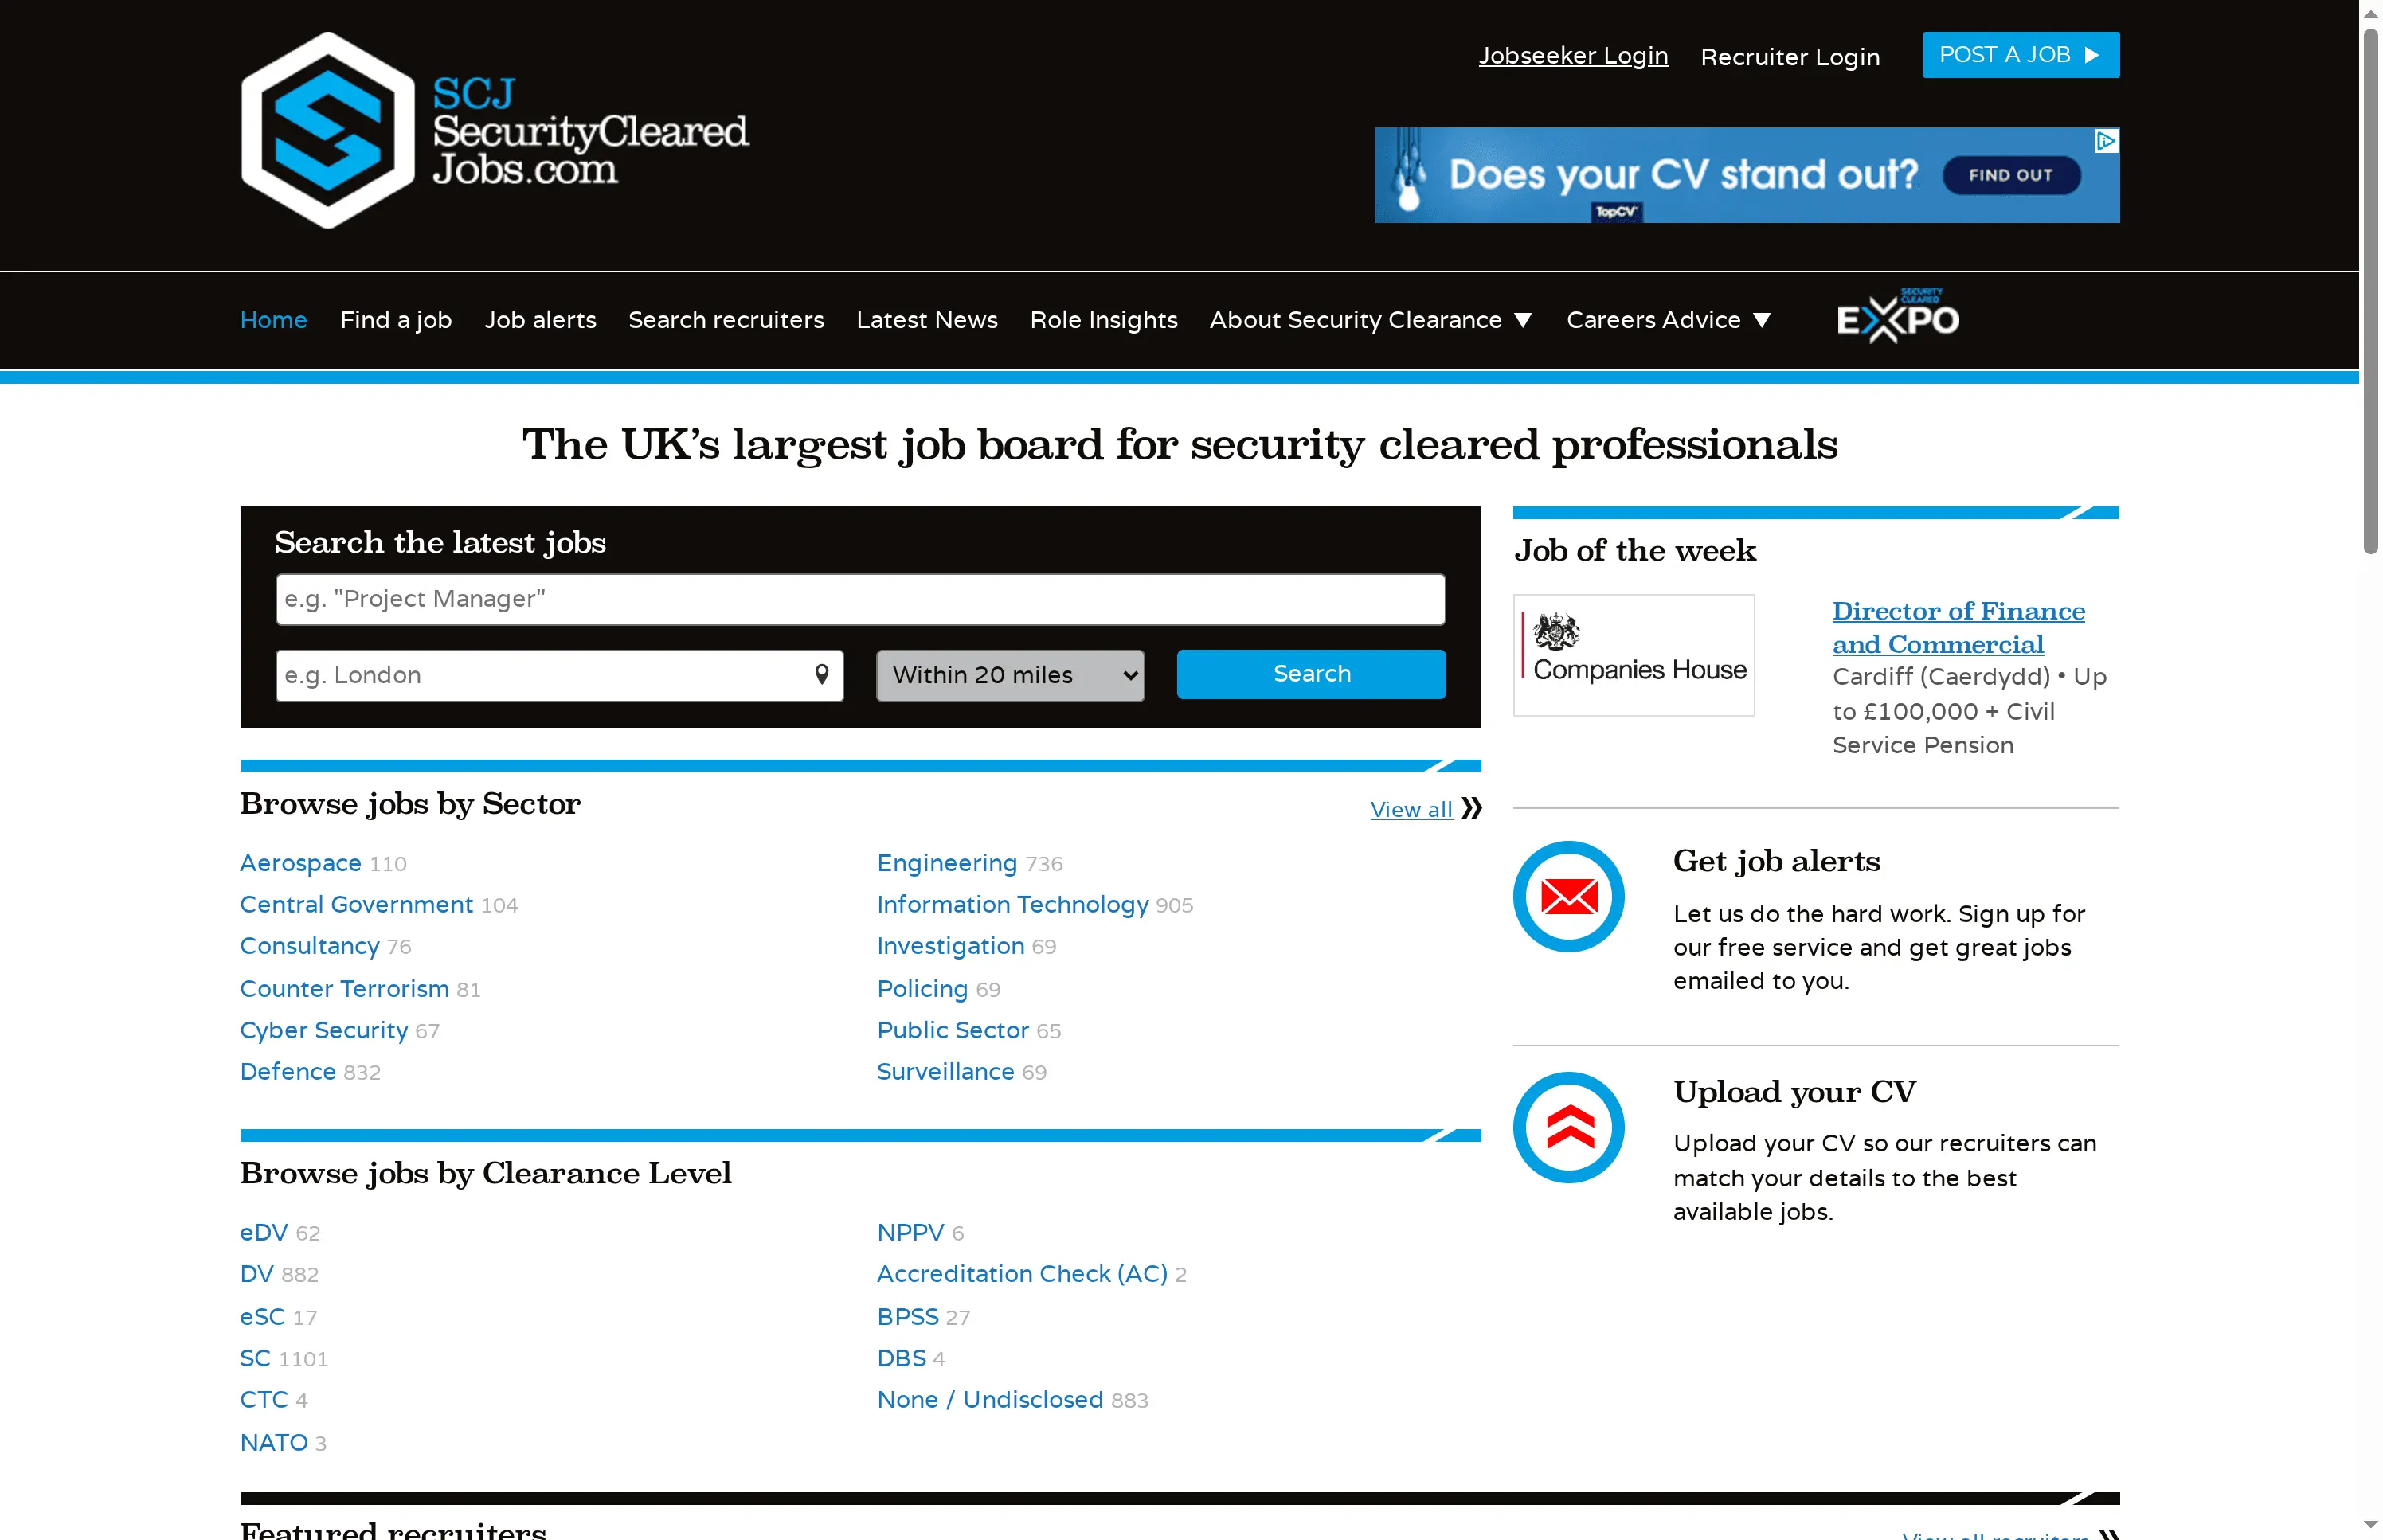Go to the Home nav item
The image size is (2383, 1540).
tap(273, 320)
